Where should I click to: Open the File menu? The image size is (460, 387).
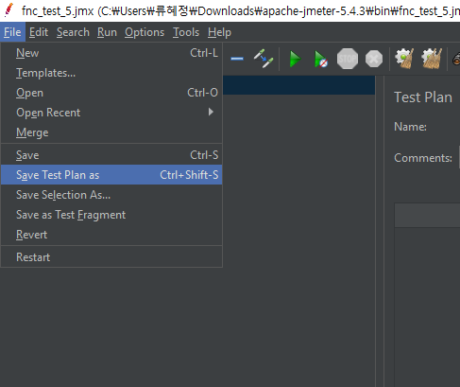[12, 32]
